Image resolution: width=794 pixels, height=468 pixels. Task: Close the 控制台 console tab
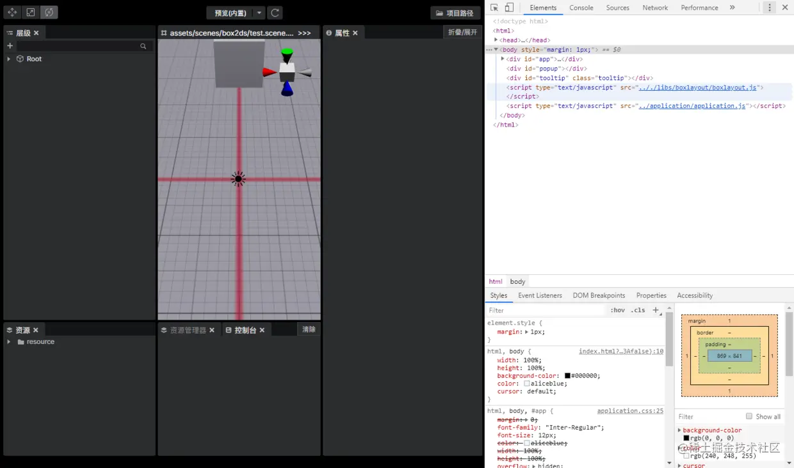click(x=262, y=331)
